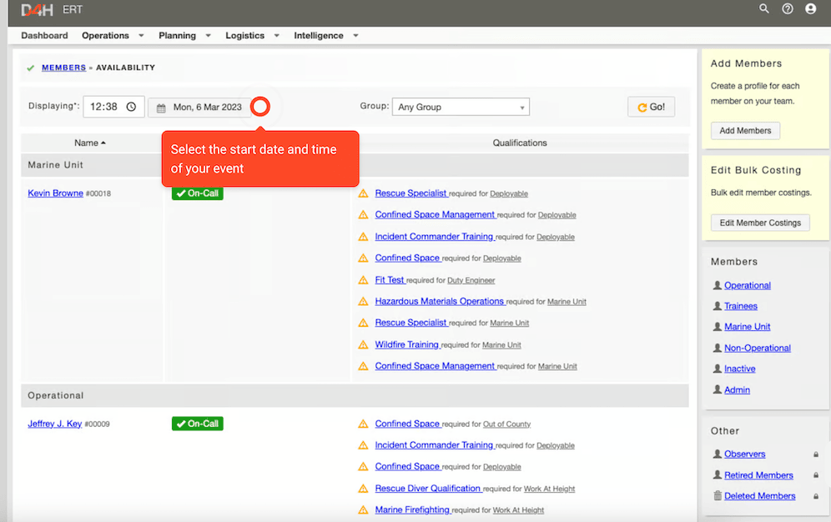Toggle Kevin Browne's On-Call status badge
831x522 pixels.
pyautogui.click(x=197, y=193)
